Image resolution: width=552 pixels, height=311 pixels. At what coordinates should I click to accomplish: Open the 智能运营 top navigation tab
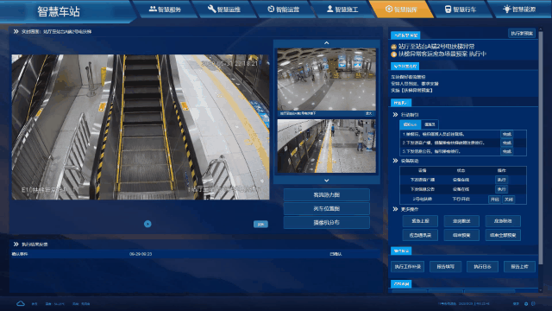(284, 10)
